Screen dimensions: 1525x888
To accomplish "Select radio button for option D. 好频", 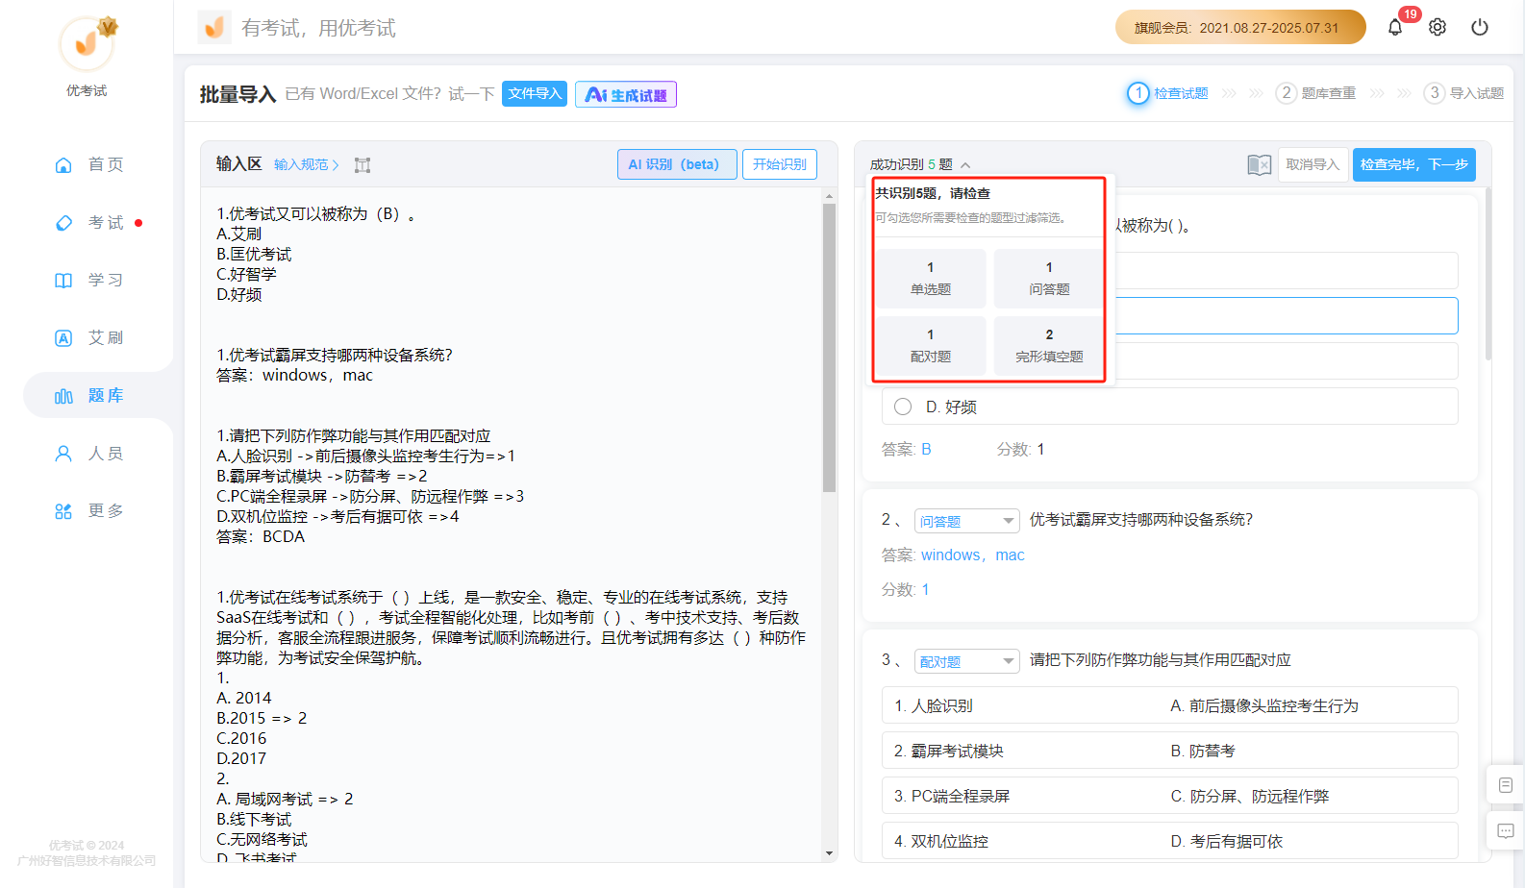I will (903, 407).
